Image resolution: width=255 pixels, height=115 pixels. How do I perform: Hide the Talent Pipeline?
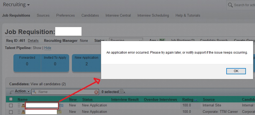tap(48, 48)
